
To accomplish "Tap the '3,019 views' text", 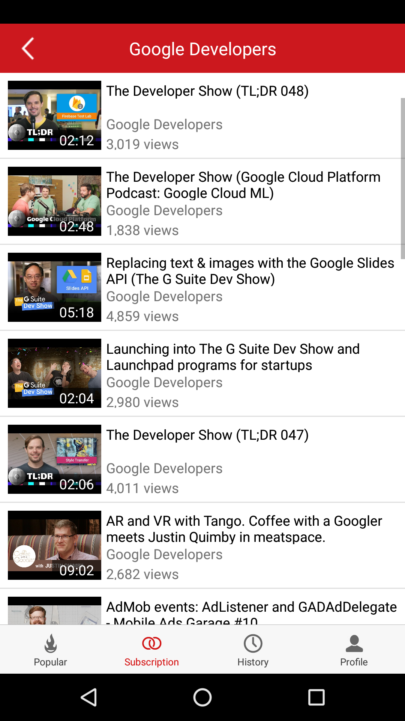I will point(142,145).
